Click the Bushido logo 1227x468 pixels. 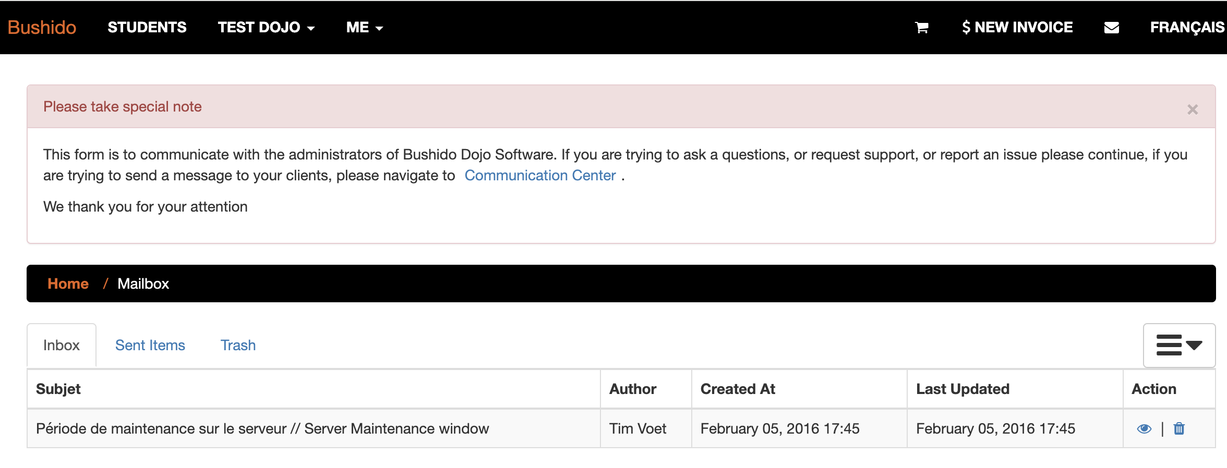(x=42, y=28)
